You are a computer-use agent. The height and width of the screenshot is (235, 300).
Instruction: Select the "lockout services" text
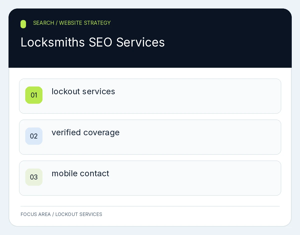83,91
